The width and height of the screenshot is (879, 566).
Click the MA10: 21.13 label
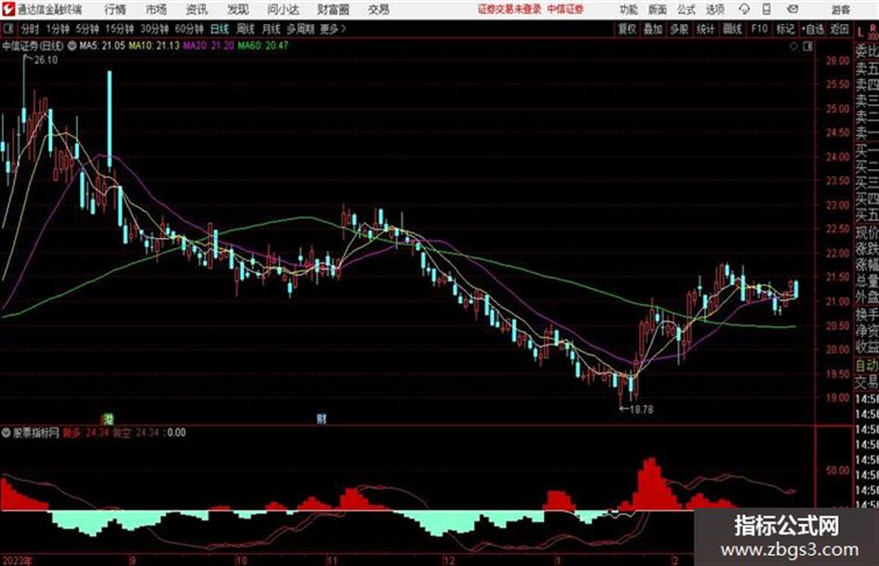tap(154, 46)
